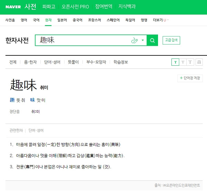
Task: Open 사전 main heading link
Action: point(30,7)
